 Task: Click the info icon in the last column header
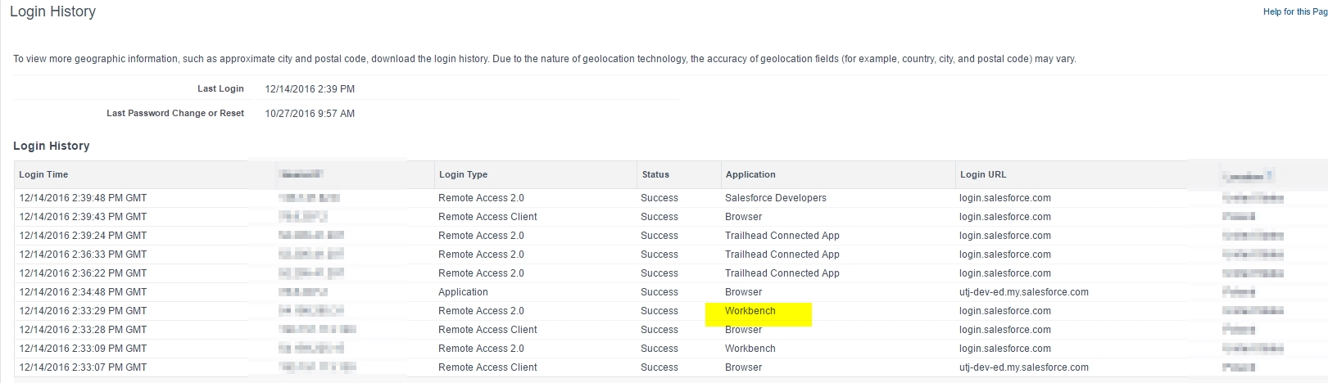pos(1269,174)
